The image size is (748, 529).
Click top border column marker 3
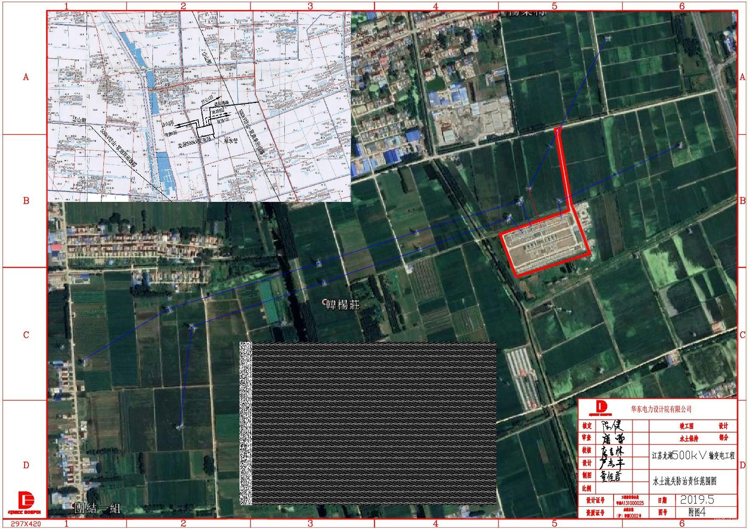click(310, 6)
